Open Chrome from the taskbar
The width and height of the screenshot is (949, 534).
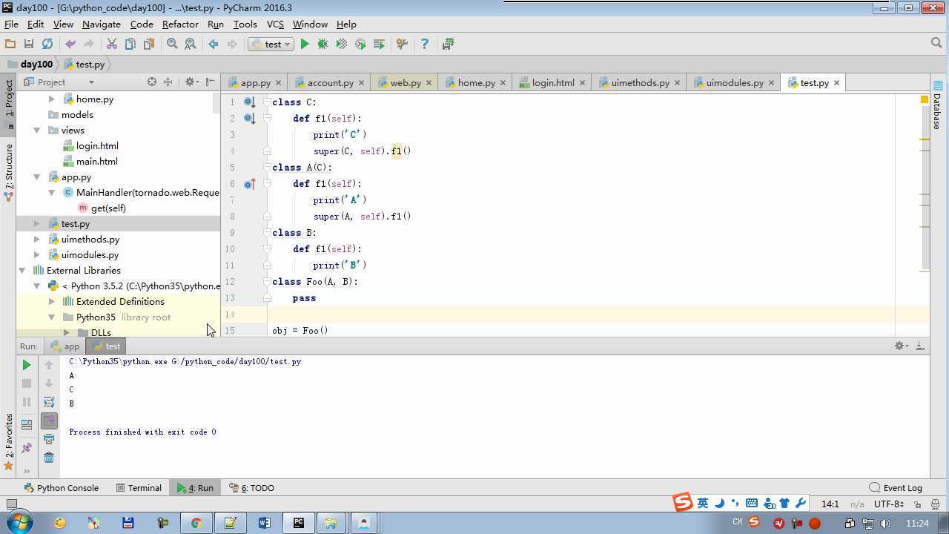(x=196, y=523)
